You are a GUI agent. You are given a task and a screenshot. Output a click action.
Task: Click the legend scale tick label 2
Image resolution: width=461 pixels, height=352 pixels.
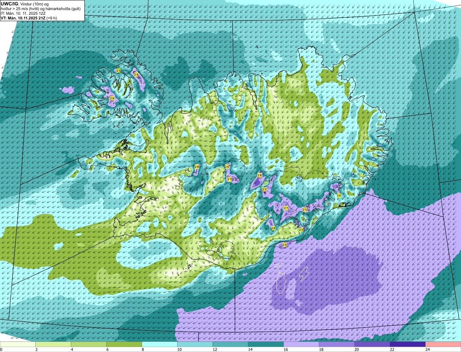36,349
